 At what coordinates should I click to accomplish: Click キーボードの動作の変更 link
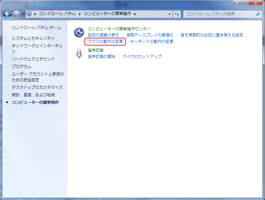(x=152, y=41)
